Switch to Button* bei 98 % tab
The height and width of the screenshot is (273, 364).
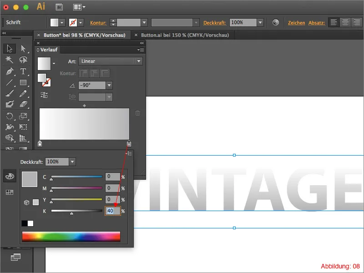tap(85, 35)
